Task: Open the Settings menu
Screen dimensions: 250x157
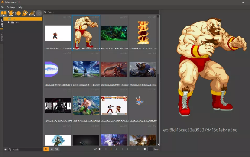Action: click(x=11, y=7)
